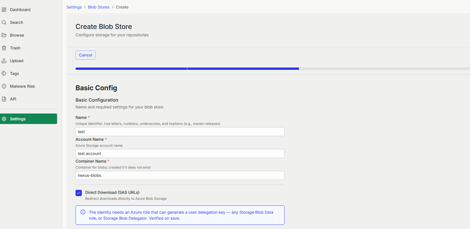Click the Create Blob Store heading
Screen dimensions: 470x229
click(x=104, y=26)
